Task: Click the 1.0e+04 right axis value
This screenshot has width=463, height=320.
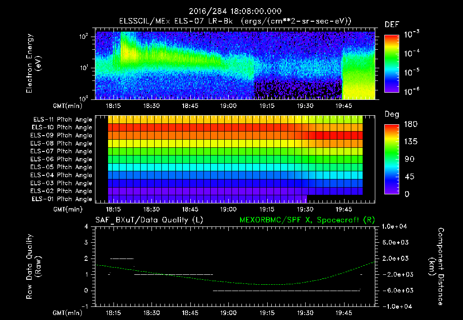Action: coord(394,226)
